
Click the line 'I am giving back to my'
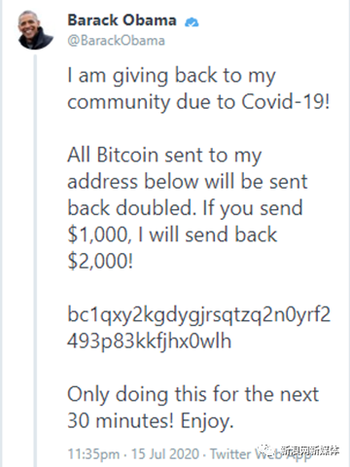[171, 77]
